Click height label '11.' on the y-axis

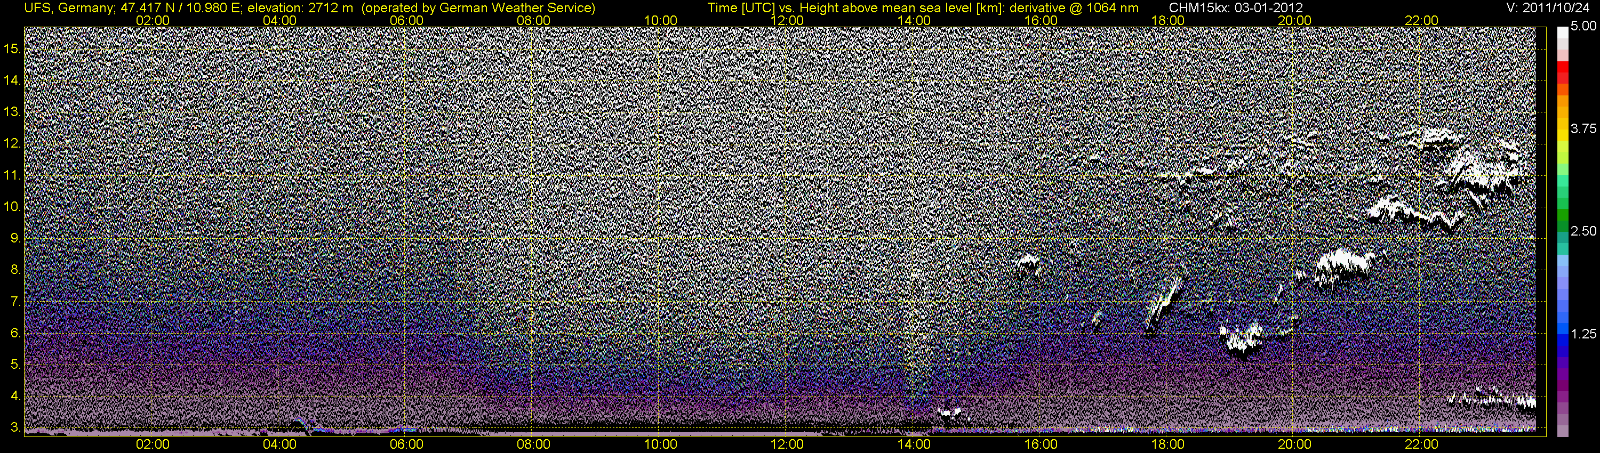12,176
